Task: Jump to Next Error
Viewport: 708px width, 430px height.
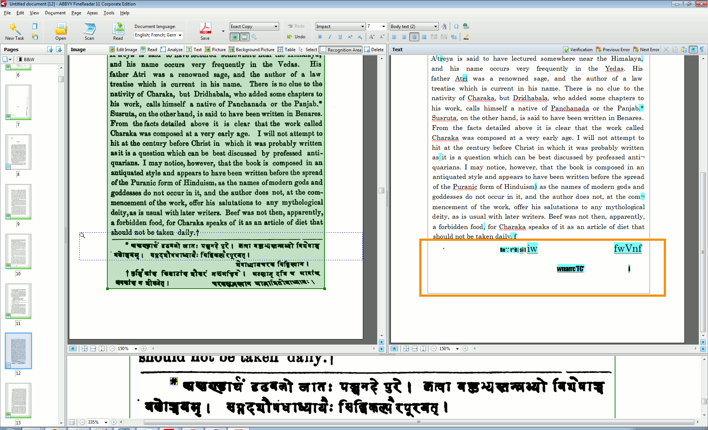Action: (x=646, y=49)
